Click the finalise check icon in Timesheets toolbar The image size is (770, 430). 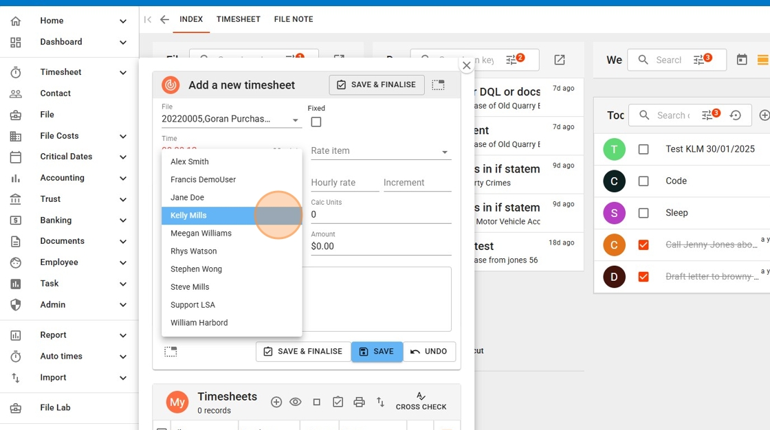click(x=338, y=402)
